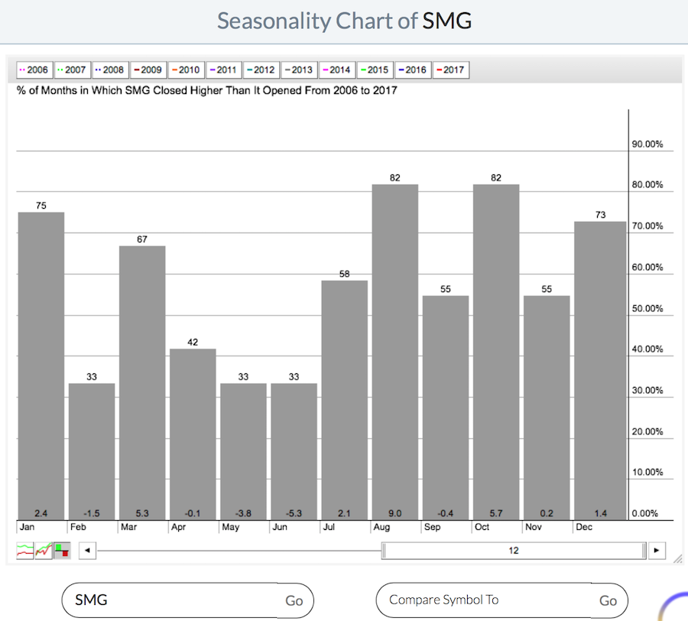The height and width of the screenshot is (621, 688).
Task: Click the April bar labeled 42
Action: [193, 434]
